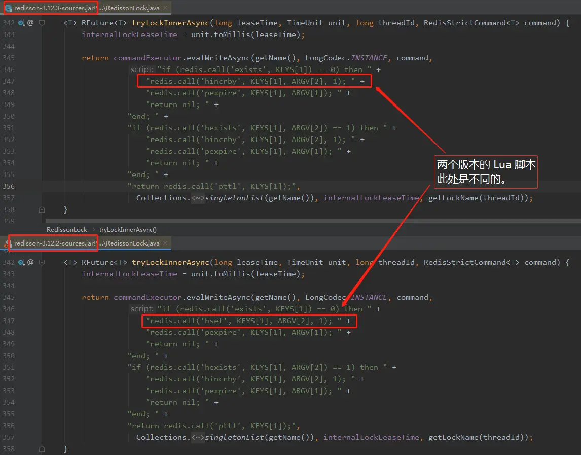The image size is (581, 455).
Task: Expand folded <~> generic before singletonList in the 3.12.3 pane
Action: [198, 198]
